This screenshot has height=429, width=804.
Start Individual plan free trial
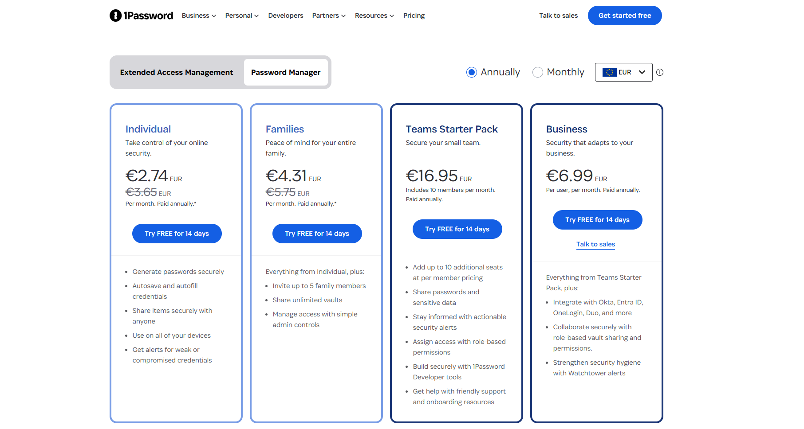pyautogui.click(x=177, y=234)
